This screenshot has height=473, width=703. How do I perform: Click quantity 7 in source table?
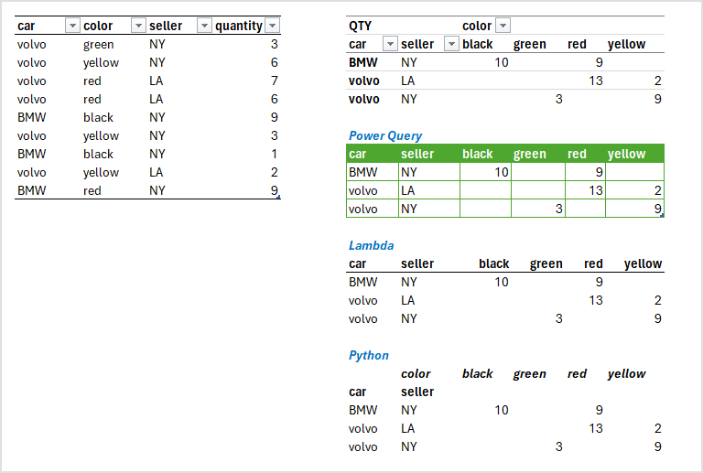(x=275, y=81)
